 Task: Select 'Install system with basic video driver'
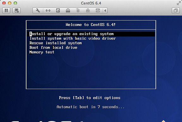pyautogui.click(x=73, y=38)
